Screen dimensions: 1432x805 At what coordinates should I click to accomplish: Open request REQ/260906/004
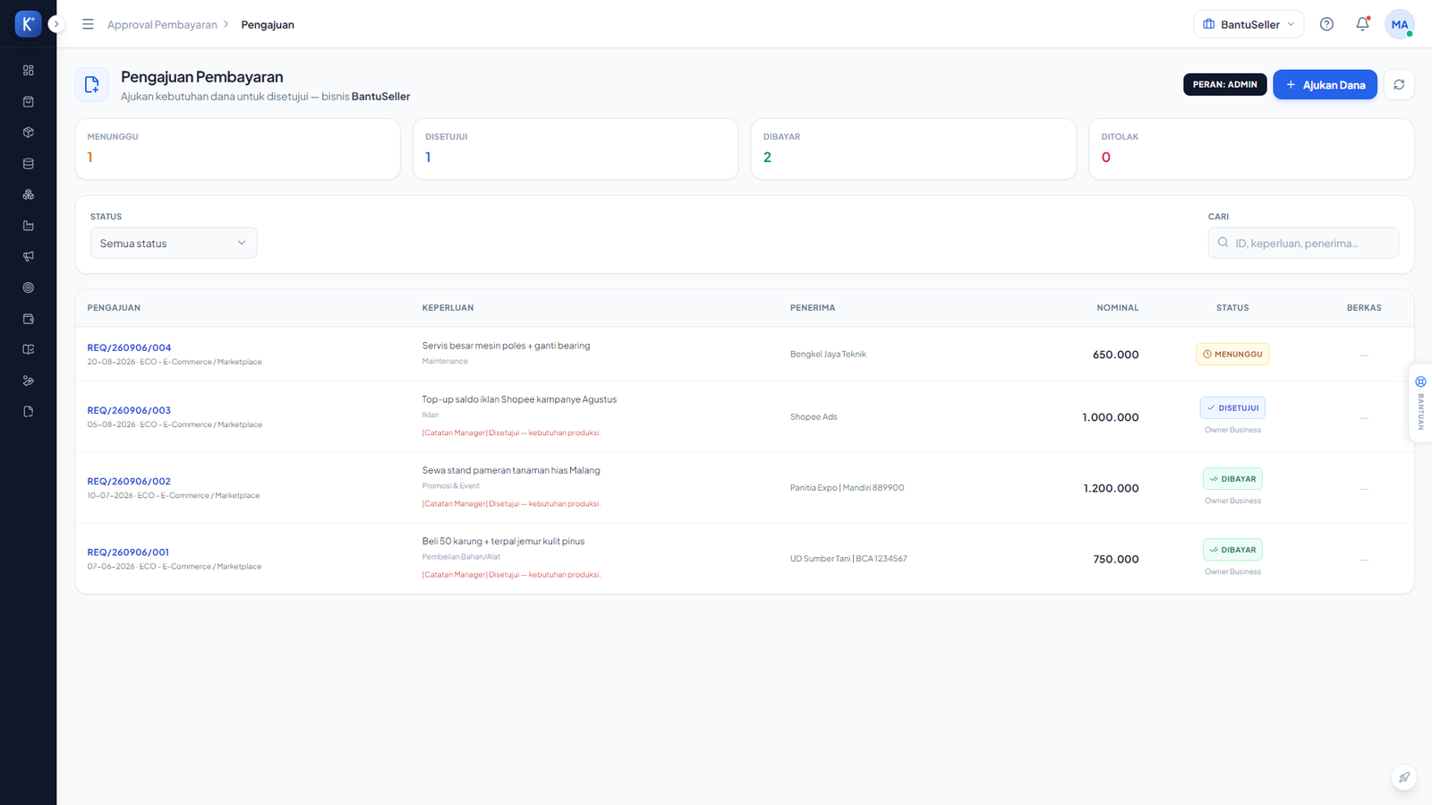point(129,347)
